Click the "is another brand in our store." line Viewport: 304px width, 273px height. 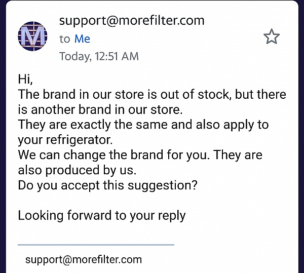pos(100,109)
